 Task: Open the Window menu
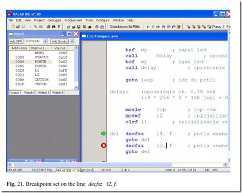click(118, 20)
